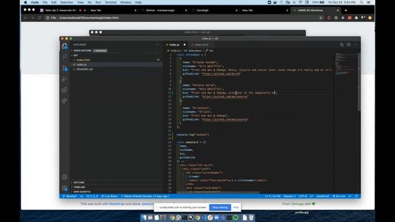Switch to the index.js editor tab
Screen dimensions: 395x222
(174, 45)
